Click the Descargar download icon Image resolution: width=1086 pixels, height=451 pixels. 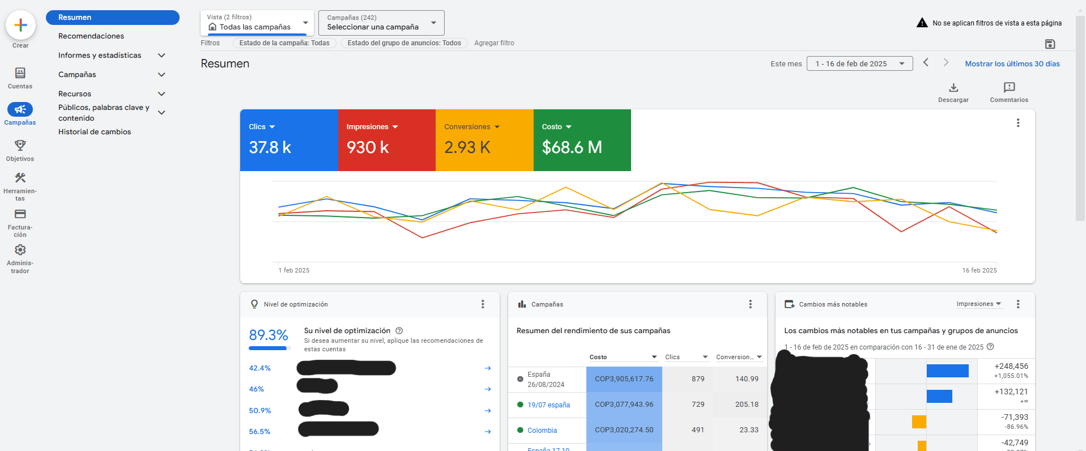(x=953, y=88)
